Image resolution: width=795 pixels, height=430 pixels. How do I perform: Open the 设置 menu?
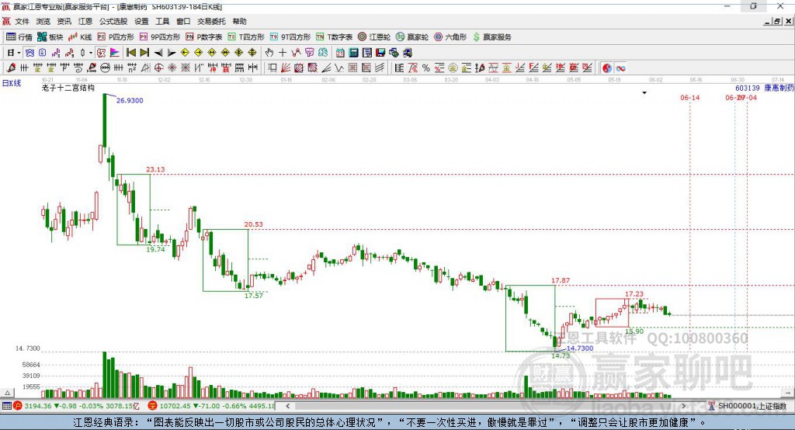[141, 21]
